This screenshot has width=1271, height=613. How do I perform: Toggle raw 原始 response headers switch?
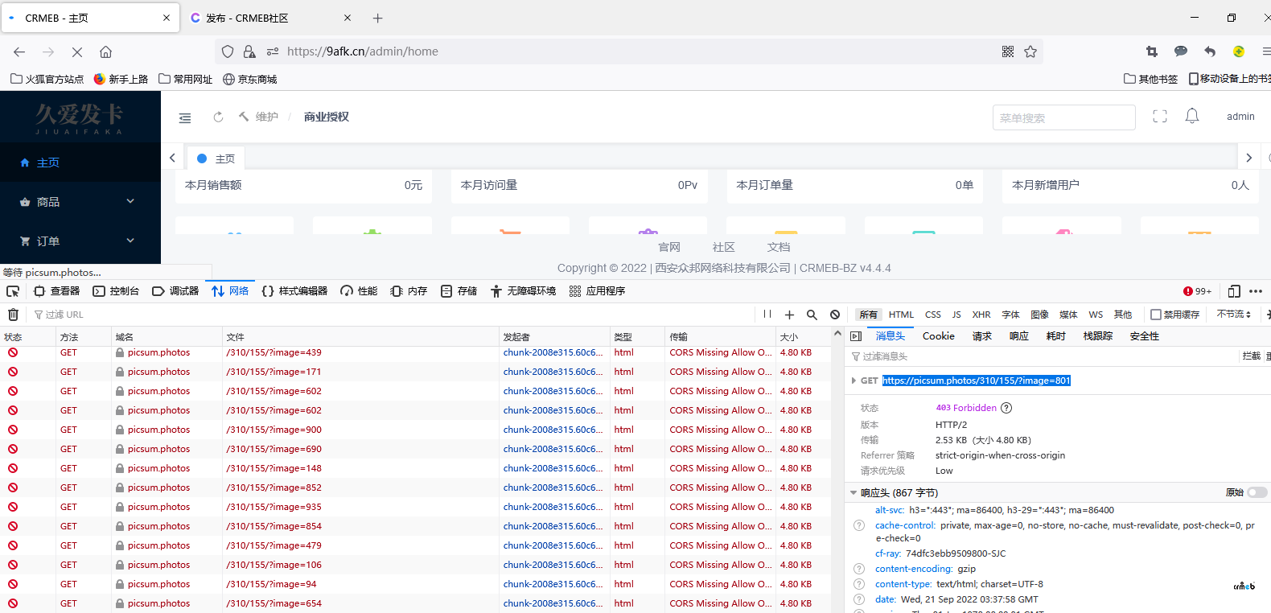click(x=1258, y=492)
